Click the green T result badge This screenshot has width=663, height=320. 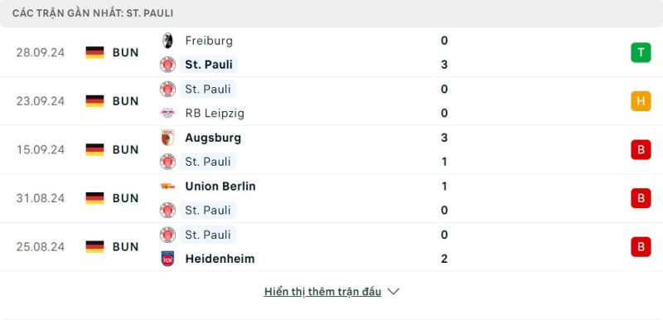point(641,52)
